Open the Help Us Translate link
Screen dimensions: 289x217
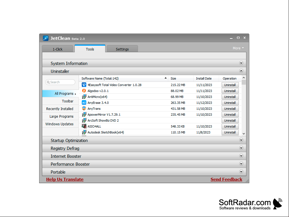coord(65,179)
